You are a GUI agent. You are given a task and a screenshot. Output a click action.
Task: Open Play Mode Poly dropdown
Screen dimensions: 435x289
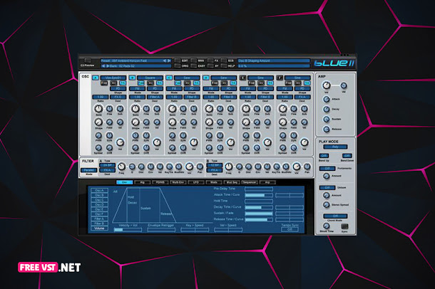pyautogui.click(x=335, y=147)
